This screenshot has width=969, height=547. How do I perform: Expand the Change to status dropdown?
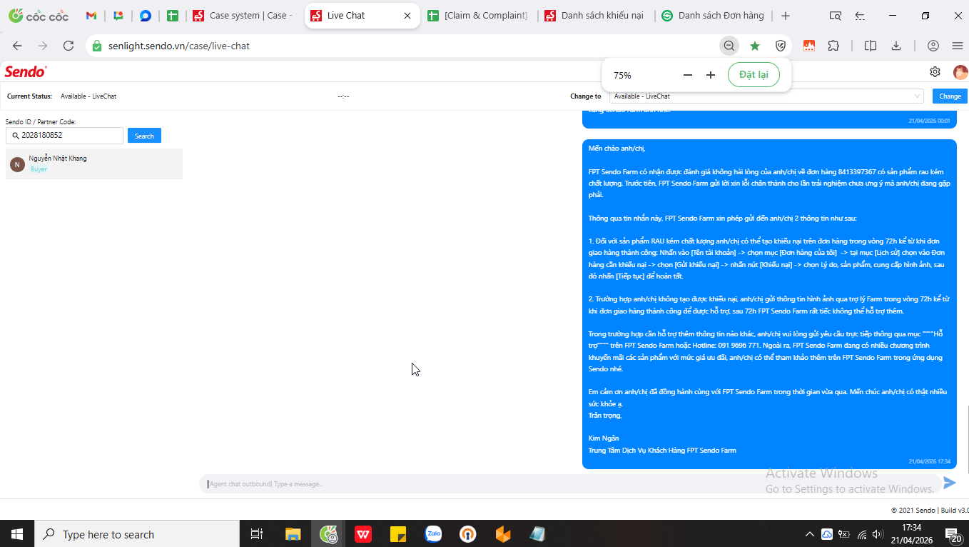pyautogui.click(x=766, y=96)
